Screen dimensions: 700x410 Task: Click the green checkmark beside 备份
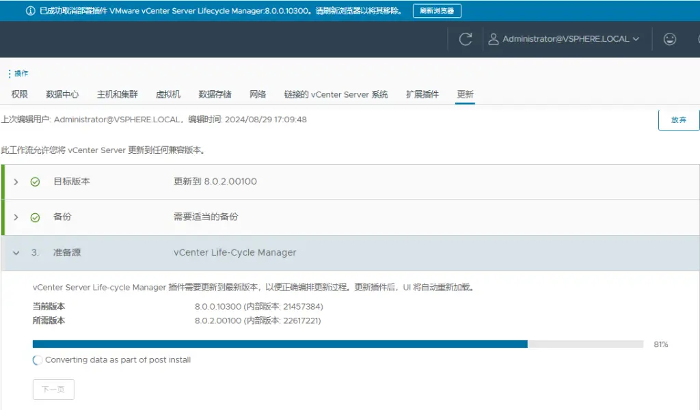click(x=35, y=217)
